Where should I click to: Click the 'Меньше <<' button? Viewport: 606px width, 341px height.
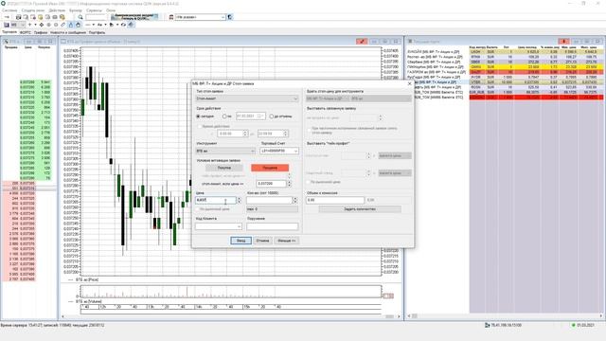[x=286, y=241]
